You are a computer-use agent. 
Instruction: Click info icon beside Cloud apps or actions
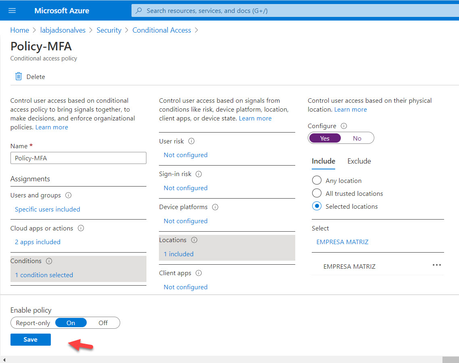(x=81, y=228)
